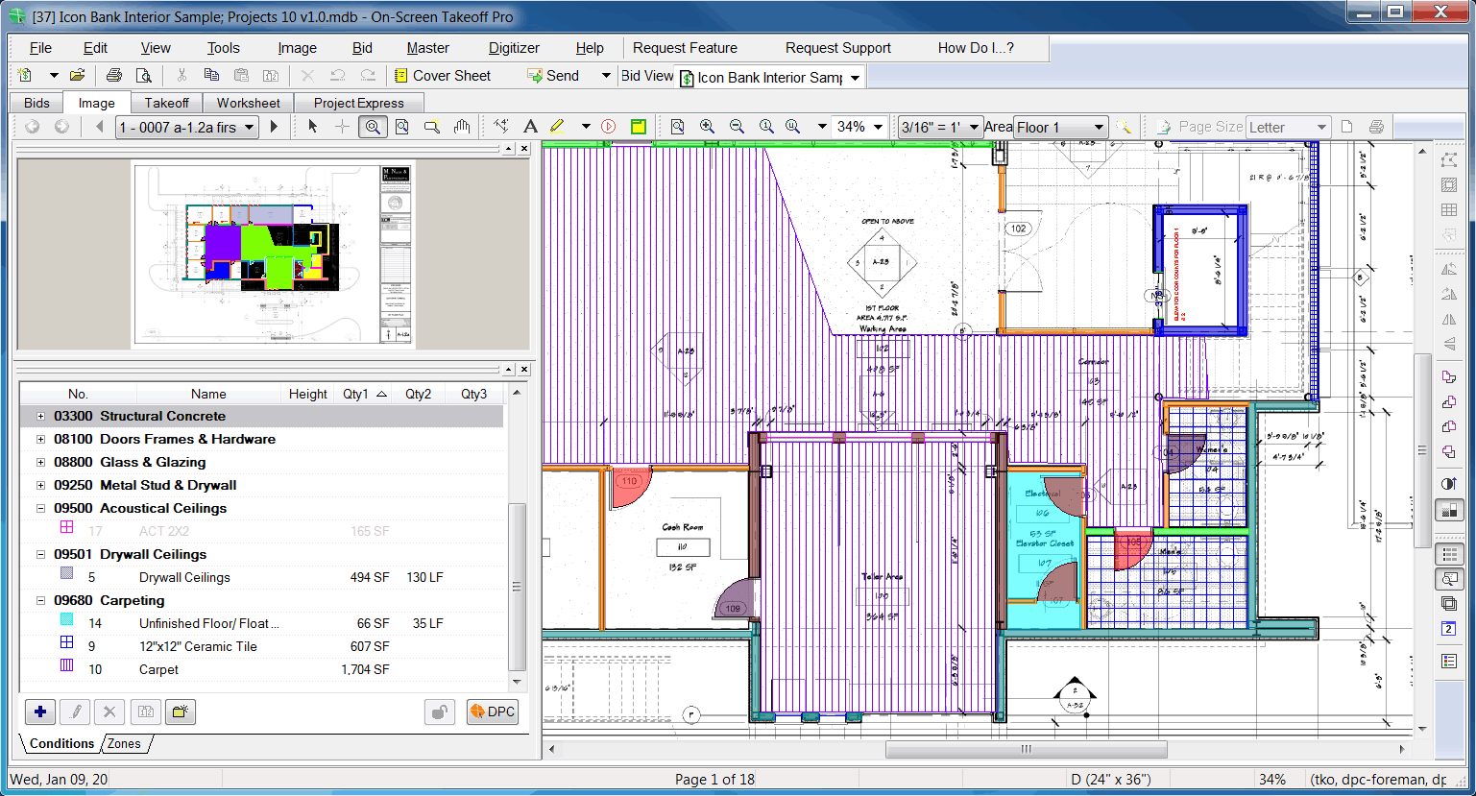Go to the next page arrow
The width and height of the screenshot is (1476, 796).
pyautogui.click(x=275, y=127)
